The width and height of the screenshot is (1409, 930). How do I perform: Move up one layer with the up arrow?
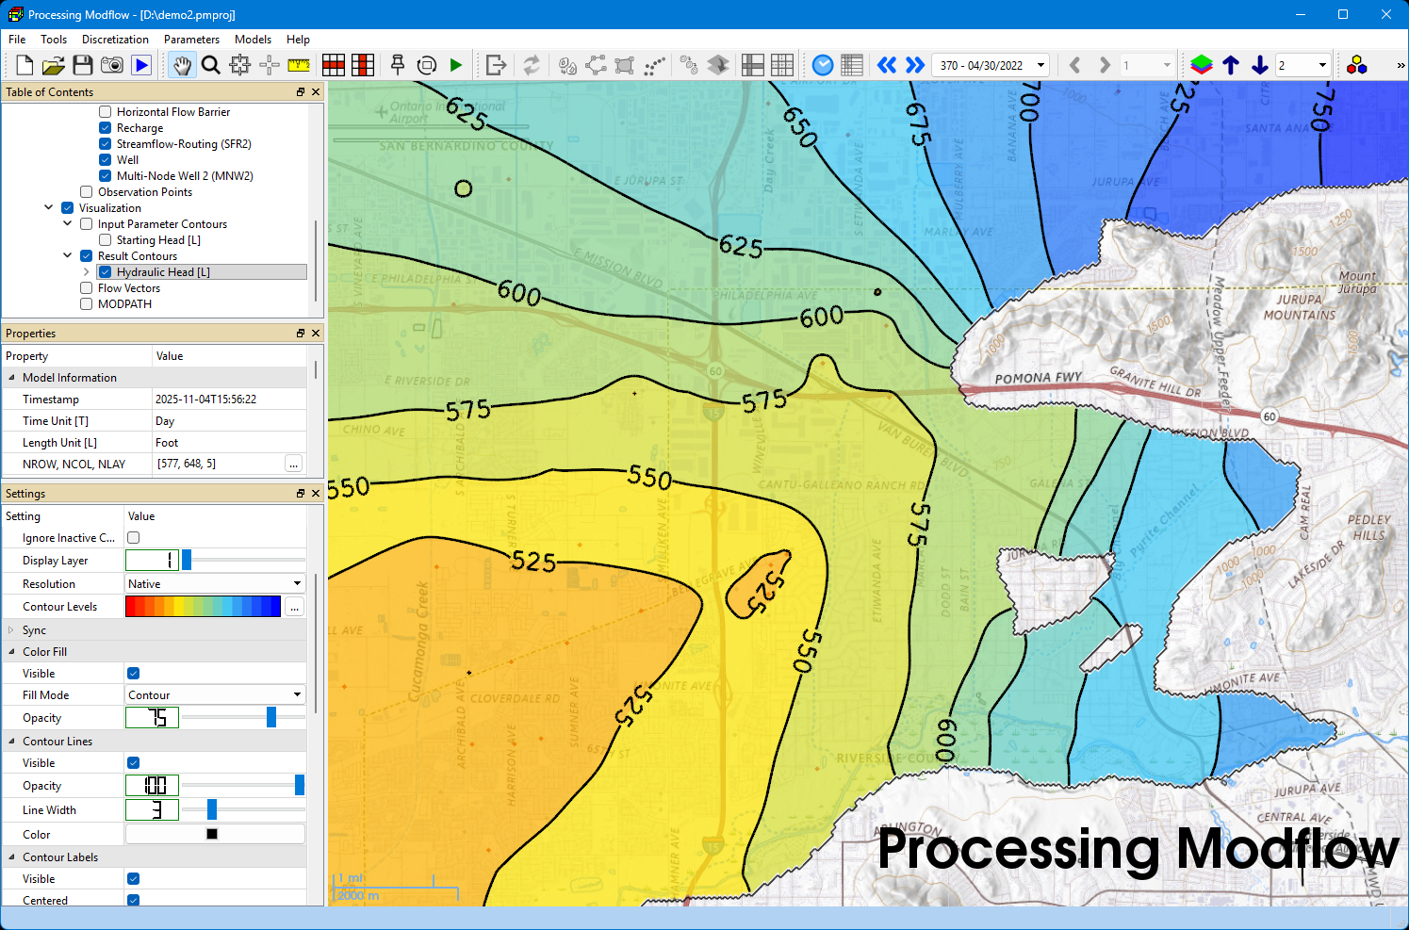1231,65
